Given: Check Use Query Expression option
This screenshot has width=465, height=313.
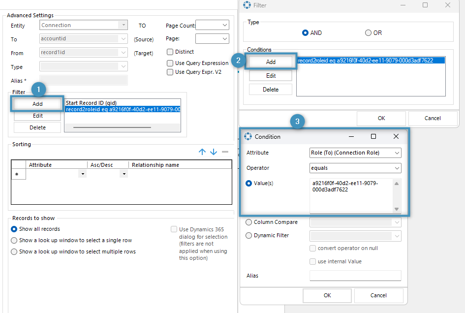Looking at the screenshot, I should tap(170, 63).
